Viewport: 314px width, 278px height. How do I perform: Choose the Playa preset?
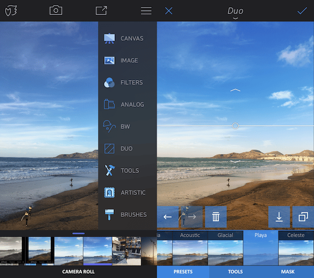[261, 248]
